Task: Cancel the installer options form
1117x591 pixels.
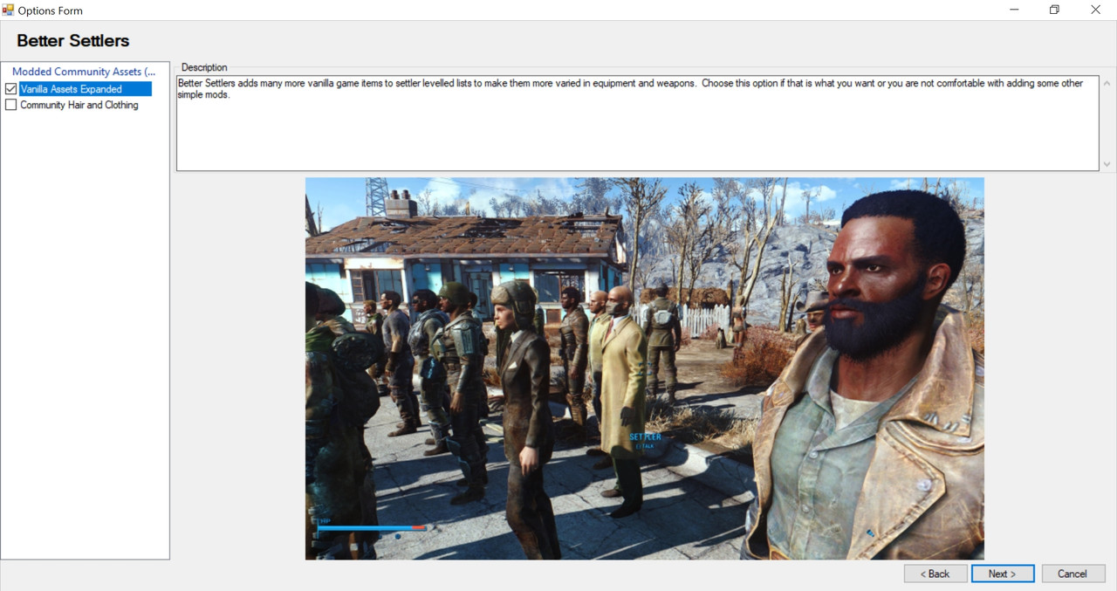Action: [x=1073, y=574]
